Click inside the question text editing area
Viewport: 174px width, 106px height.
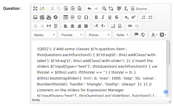coord(99,69)
